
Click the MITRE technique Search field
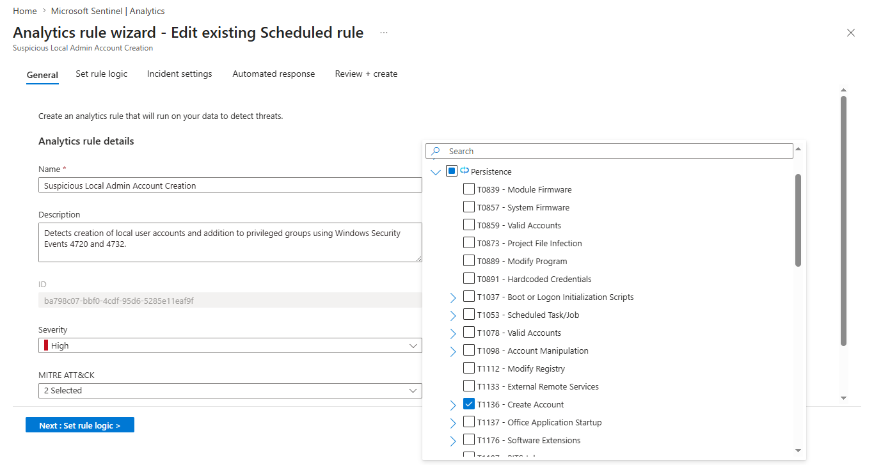(609, 151)
